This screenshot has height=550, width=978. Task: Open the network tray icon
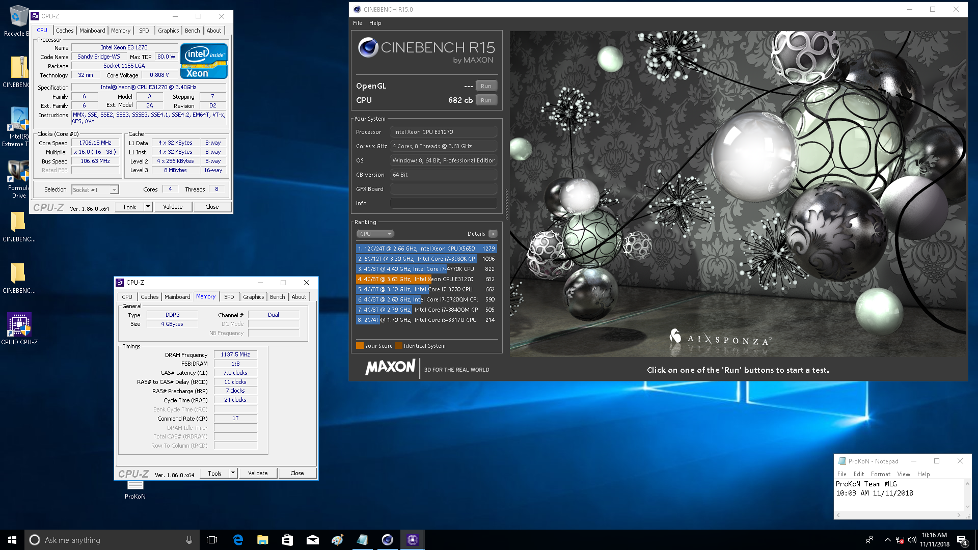900,540
